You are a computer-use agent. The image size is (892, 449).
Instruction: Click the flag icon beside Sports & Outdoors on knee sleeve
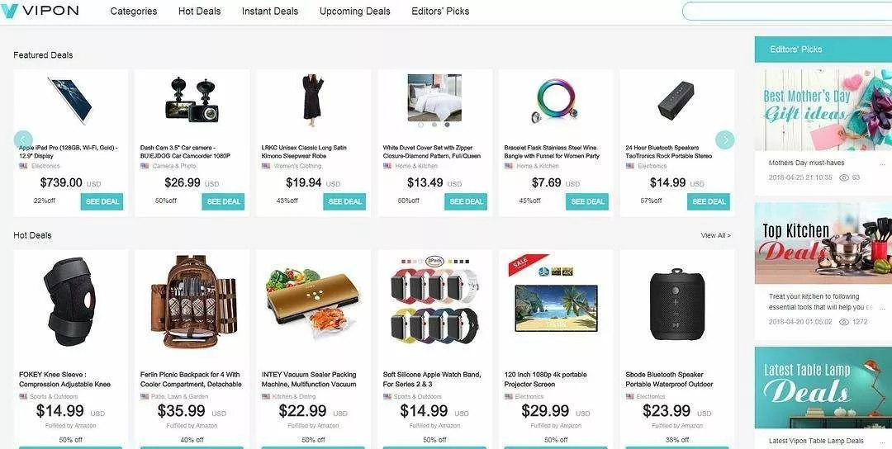click(x=23, y=397)
